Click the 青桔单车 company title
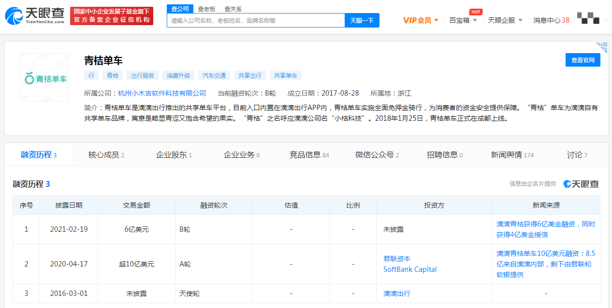612x308 pixels. click(x=103, y=60)
